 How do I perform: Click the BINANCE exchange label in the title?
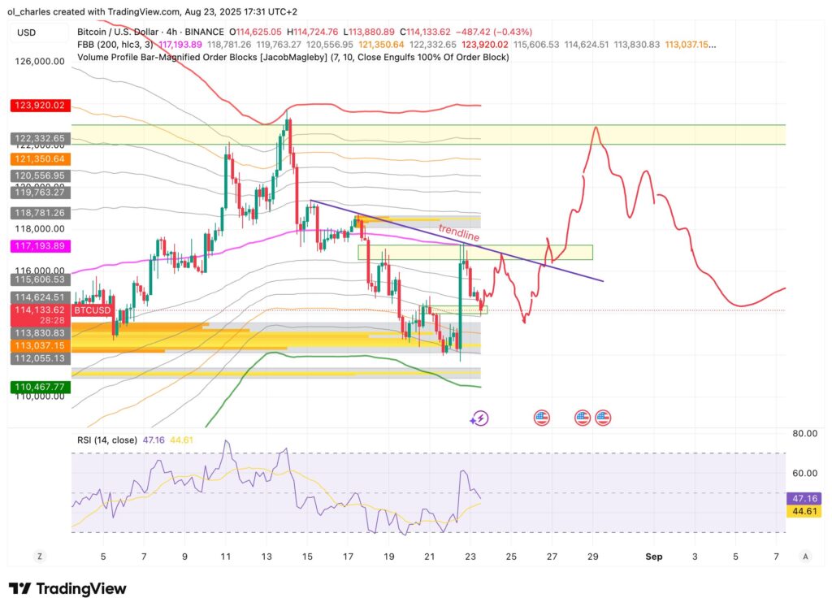[205, 31]
